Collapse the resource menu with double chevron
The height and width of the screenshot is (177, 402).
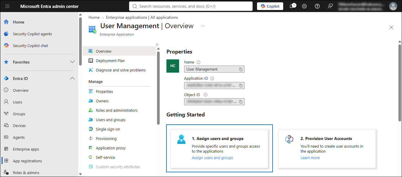[x=157, y=45]
